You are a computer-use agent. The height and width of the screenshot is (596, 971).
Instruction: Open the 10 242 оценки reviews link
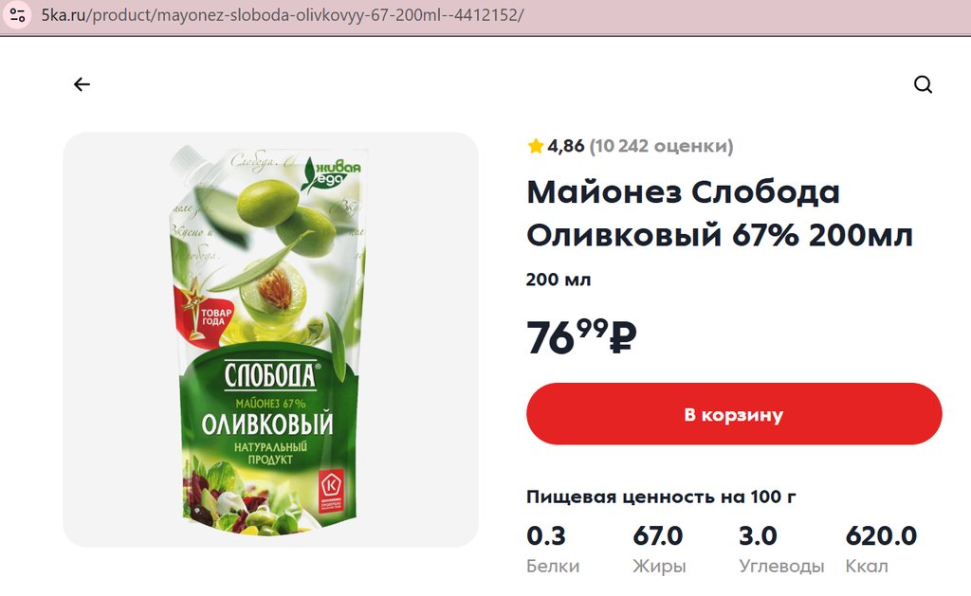click(x=661, y=146)
